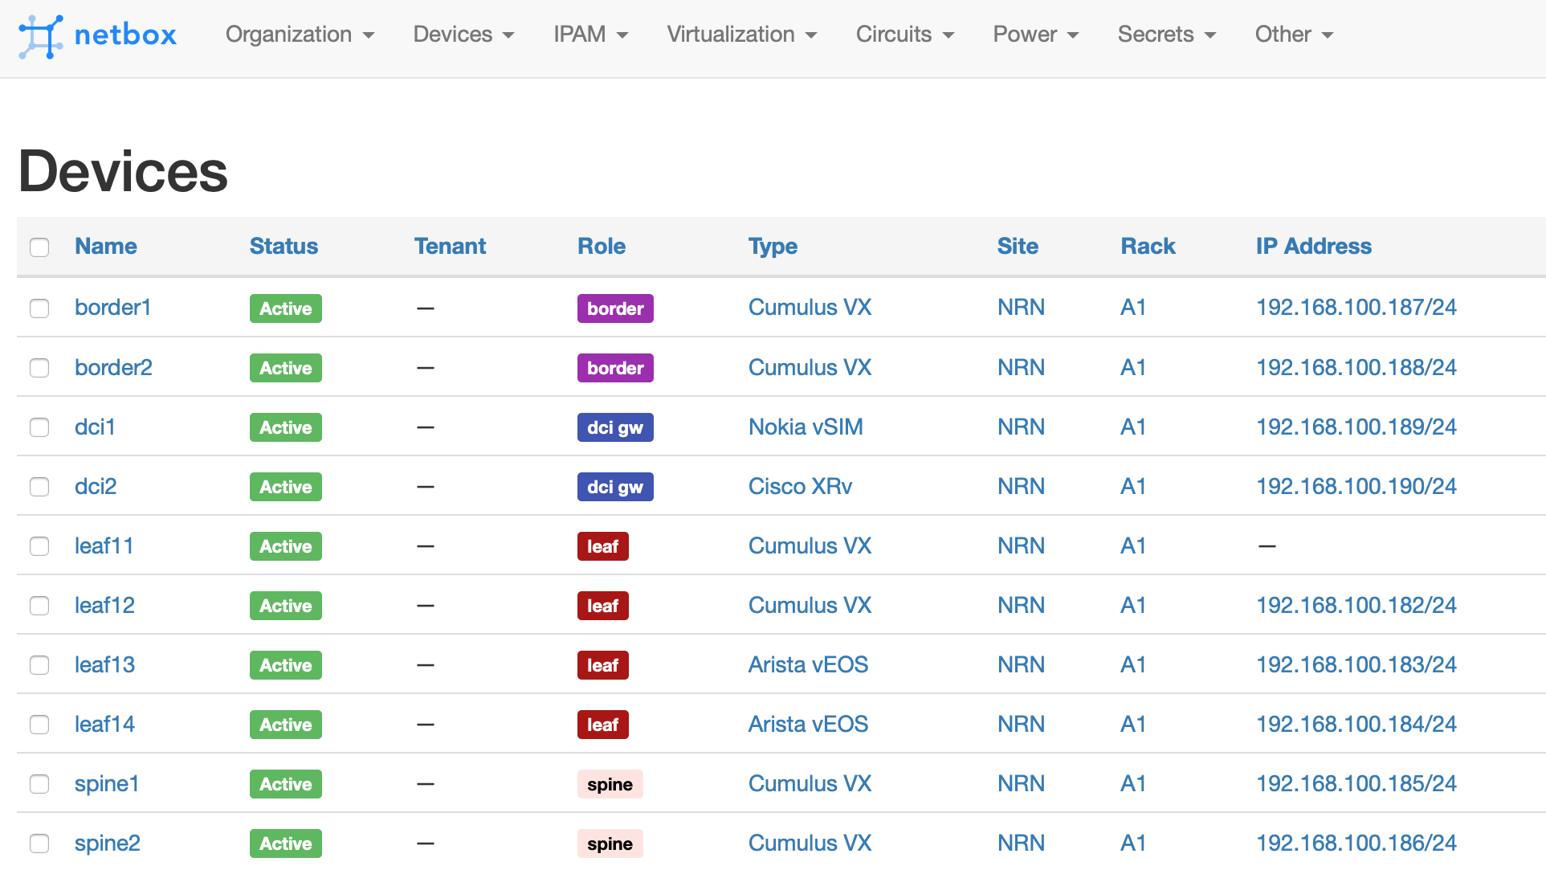Viewport: 1546px width, 870px height.
Task: Open IP address 192.168.100.189/24
Action: coord(1356,427)
